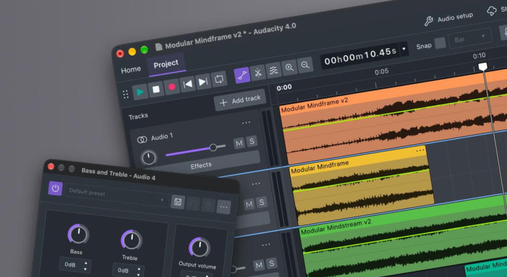Save preset in Bass and Treble window
Image resolution: width=507 pixels, height=277 pixels.
coord(178,202)
